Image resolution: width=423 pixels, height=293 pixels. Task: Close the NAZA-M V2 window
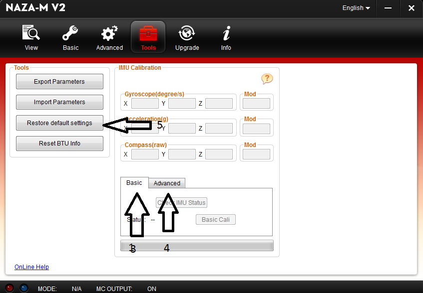[x=412, y=8]
